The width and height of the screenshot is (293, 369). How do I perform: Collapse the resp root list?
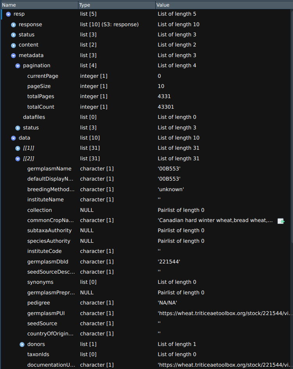[x=8, y=14]
